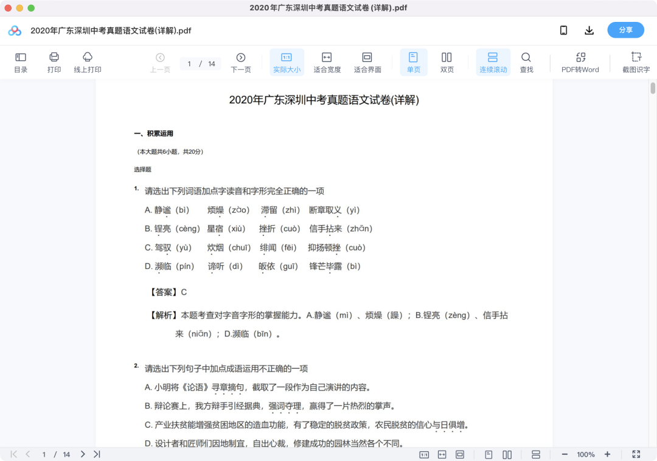Click option A. 静谧 (bì) in question 1
Image resolution: width=657 pixels, height=461 pixels.
click(x=167, y=210)
